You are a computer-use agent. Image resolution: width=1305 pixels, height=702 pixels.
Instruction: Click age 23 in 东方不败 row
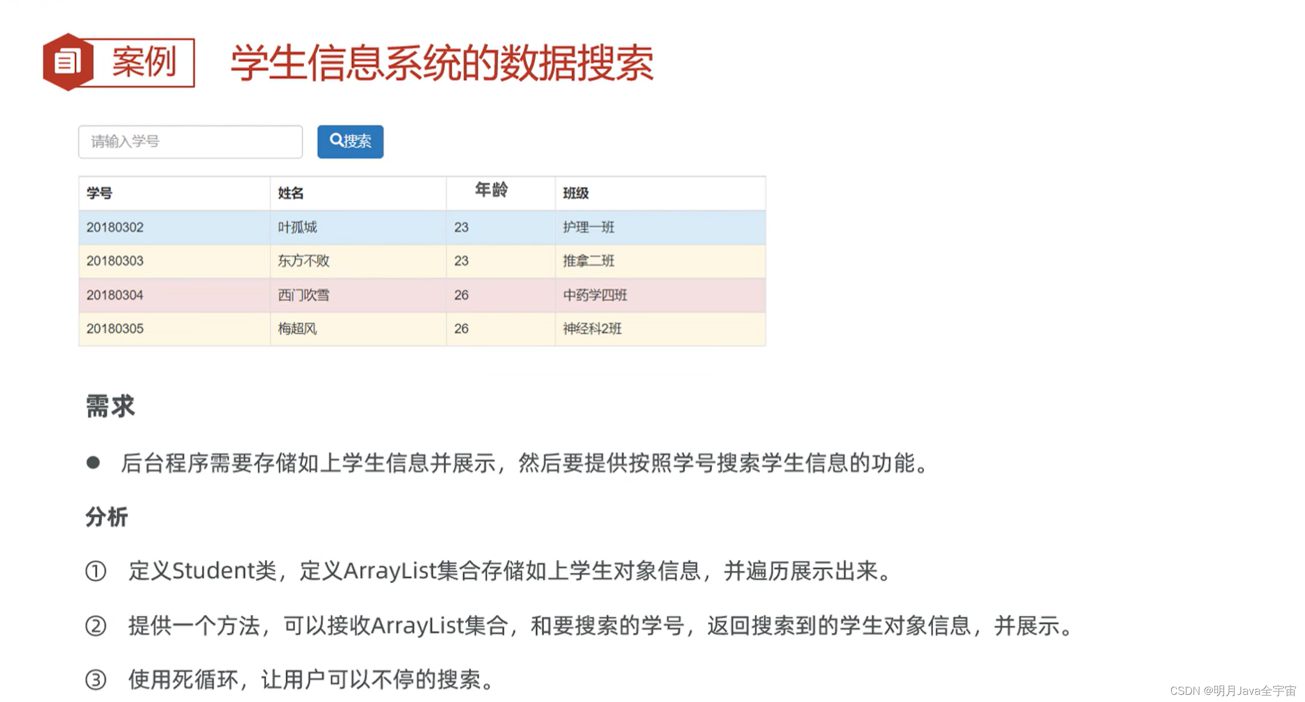(461, 261)
